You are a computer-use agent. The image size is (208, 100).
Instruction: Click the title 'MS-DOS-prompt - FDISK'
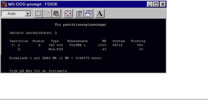tap(33, 4)
